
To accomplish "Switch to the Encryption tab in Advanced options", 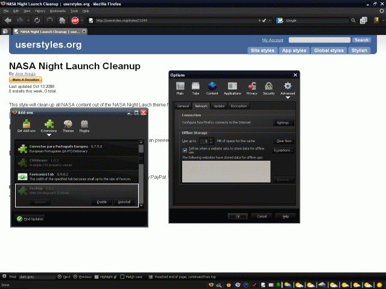I will point(239,106).
